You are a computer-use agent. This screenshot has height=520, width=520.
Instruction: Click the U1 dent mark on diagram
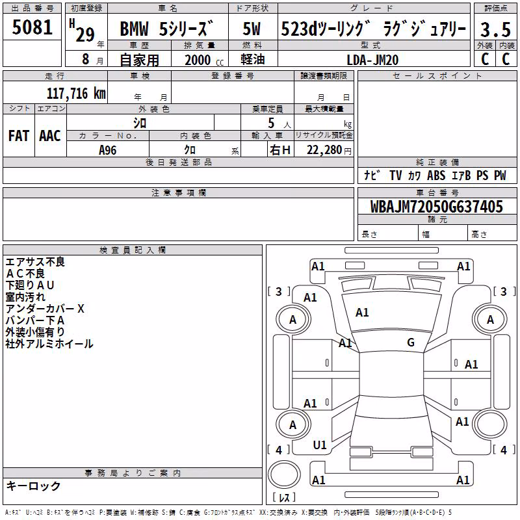[x=320, y=445]
